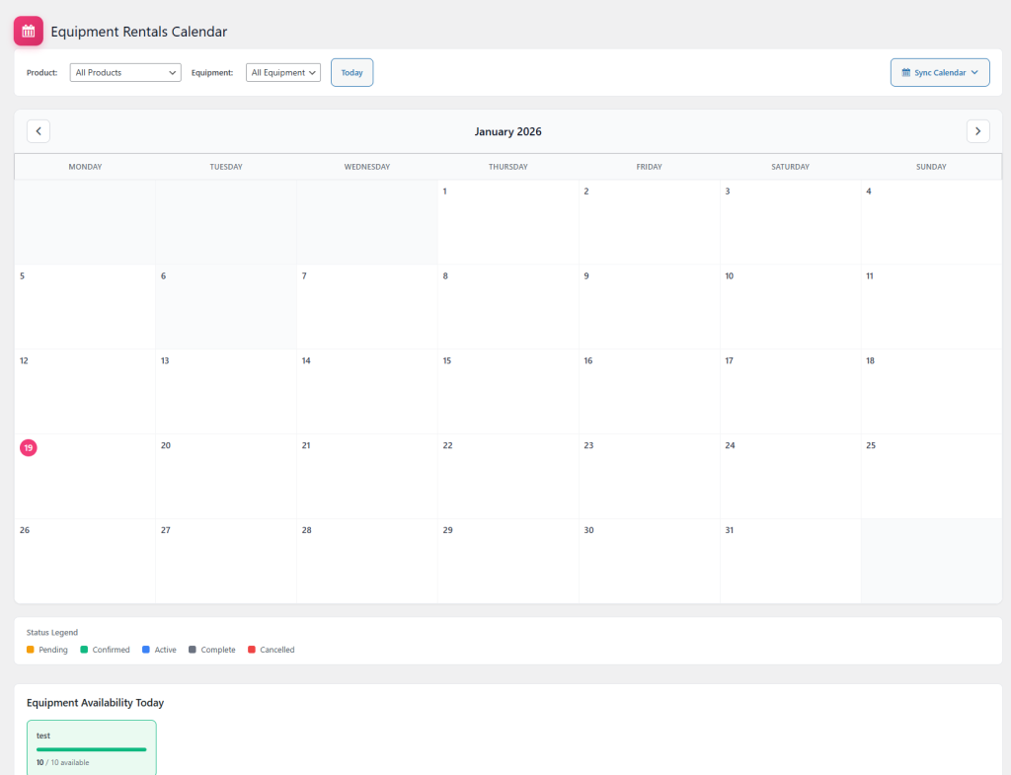Viewport: 1011px width, 775px height.
Task: Click the green Confirmed legend swatch
Action: coord(84,650)
